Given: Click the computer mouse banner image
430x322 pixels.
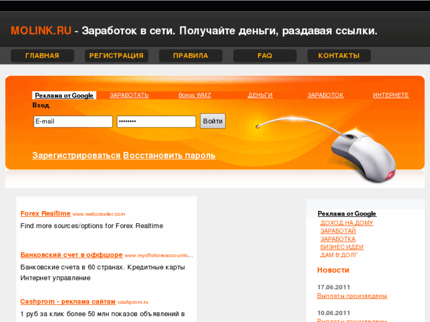Looking at the screenshot, I should coord(363,155).
